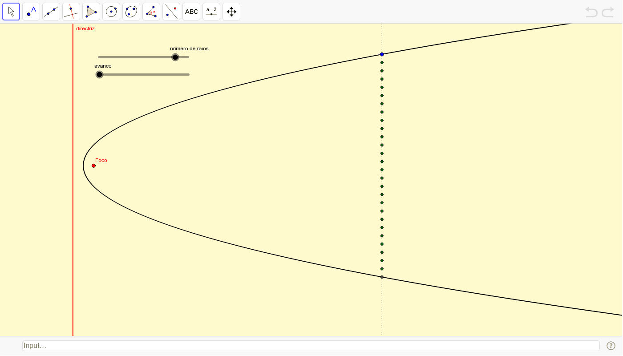The height and width of the screenshot is (356, 623).
Task: Select the Line through two points tool
Action: pos(51,12)
